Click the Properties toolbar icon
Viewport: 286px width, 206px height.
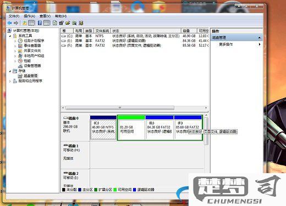tap(61, 23)
